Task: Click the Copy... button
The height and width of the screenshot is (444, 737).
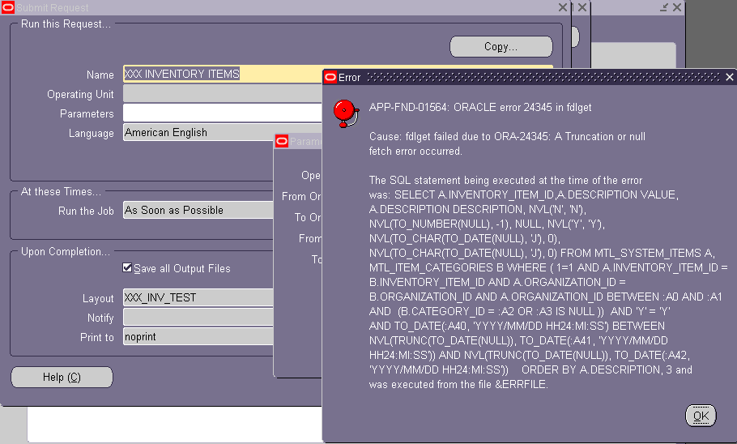Action: pos(501,47)
